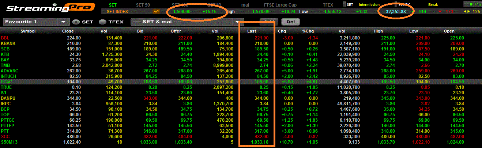The width and height of the screenshot is (482, 148).
Task: Select the BCP symbol row
Action: pos(241,109)
